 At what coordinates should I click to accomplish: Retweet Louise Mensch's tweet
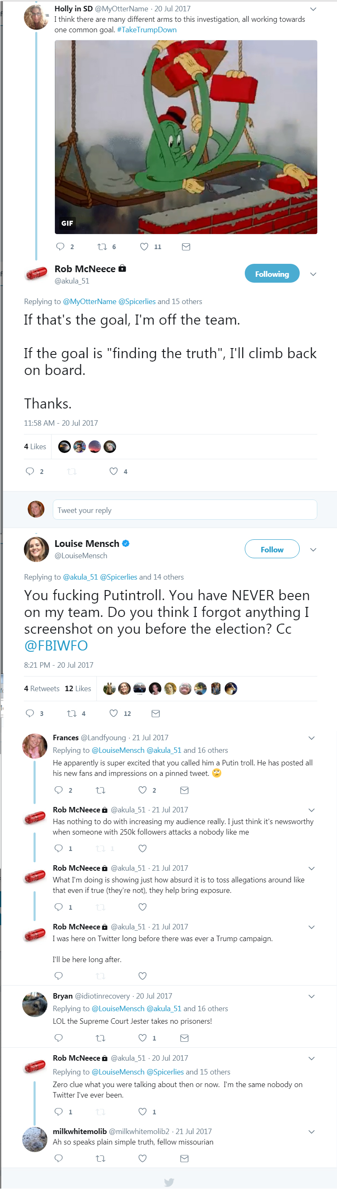72,713
